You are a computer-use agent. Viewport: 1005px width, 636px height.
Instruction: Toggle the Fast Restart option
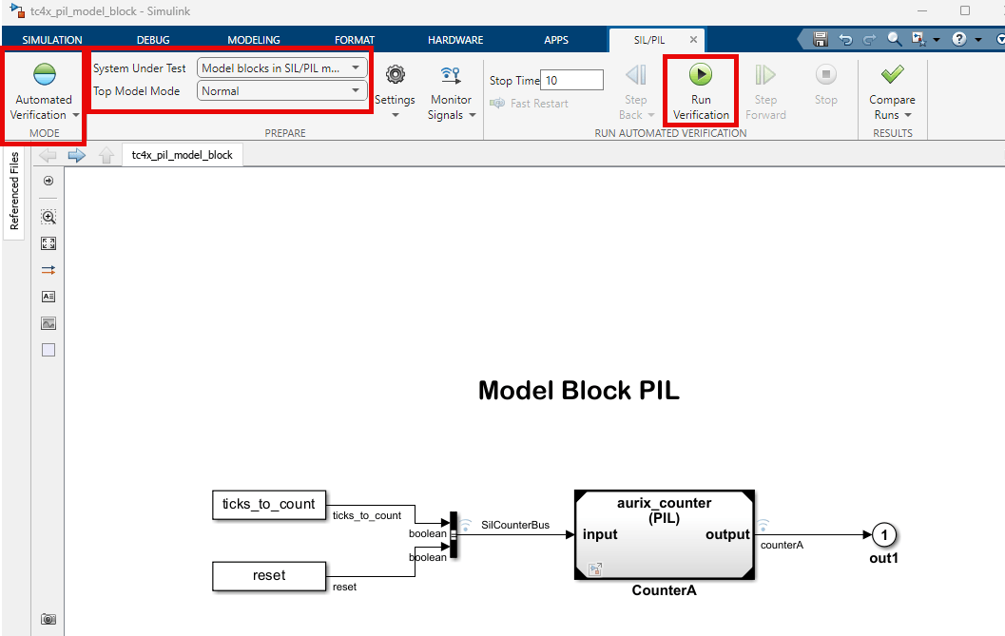[530, 104]
